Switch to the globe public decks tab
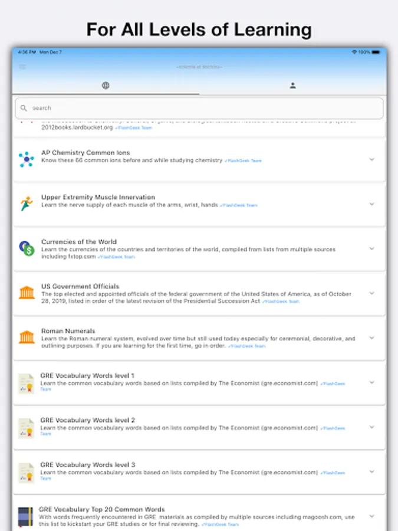The height and width of the screenshot is (531, 398). coord(106,86)
